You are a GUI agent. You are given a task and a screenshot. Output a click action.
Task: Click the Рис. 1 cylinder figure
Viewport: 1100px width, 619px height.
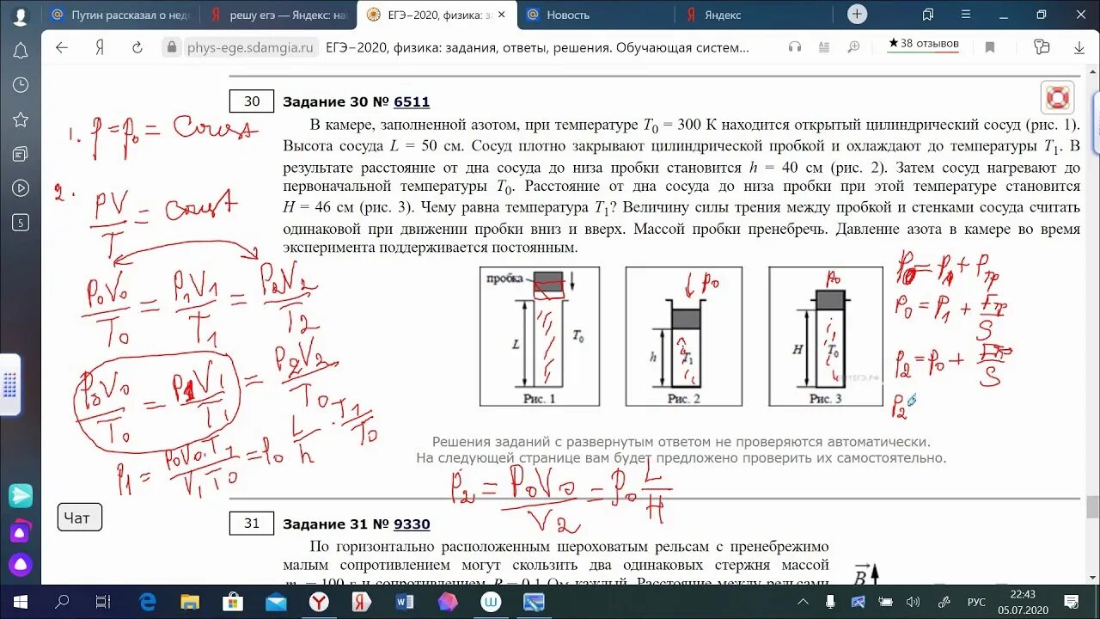540,336
